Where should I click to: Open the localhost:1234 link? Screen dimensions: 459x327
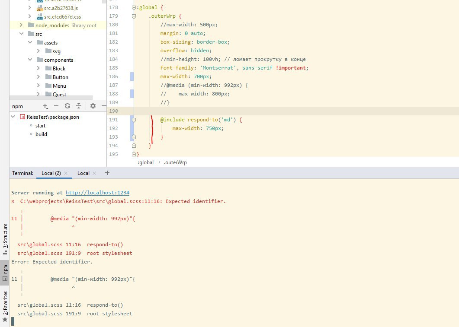pyautogui.click(x=97, y=193)
